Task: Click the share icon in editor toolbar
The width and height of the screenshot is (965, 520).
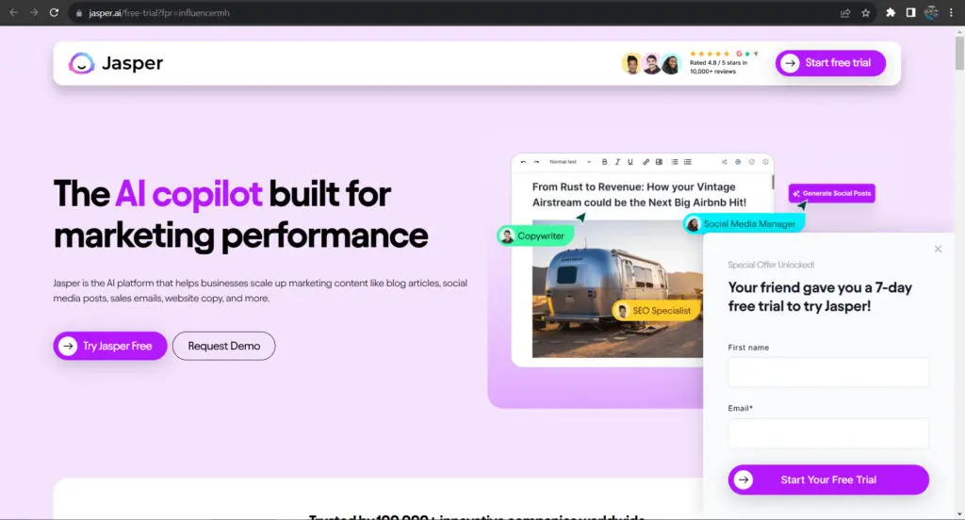Action: [724, 162]
